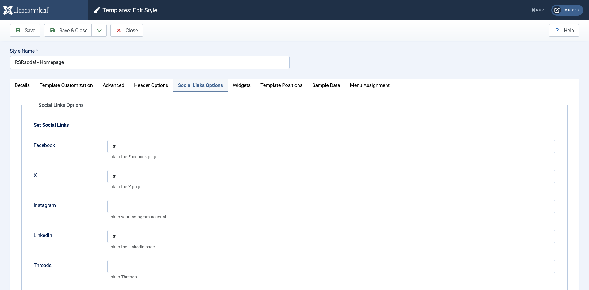Click the Joomla version 6.0.2 indicator

[x=538, y=10]
